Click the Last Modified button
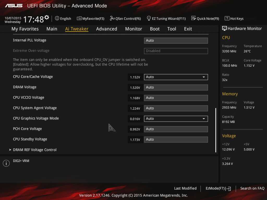This screenshot has width=267, height=200. [185, 188]
